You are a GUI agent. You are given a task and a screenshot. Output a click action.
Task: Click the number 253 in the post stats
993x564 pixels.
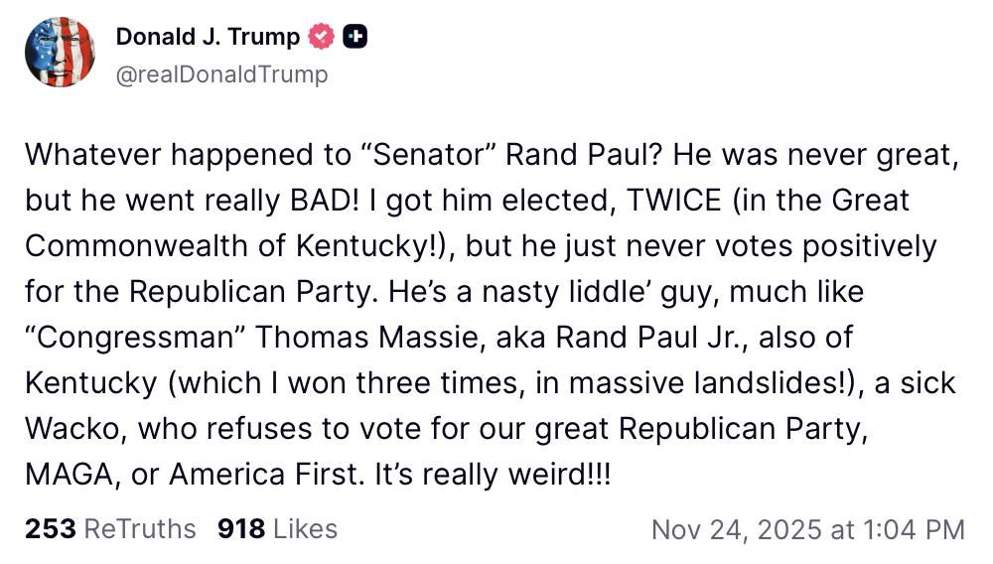[50, 529]
